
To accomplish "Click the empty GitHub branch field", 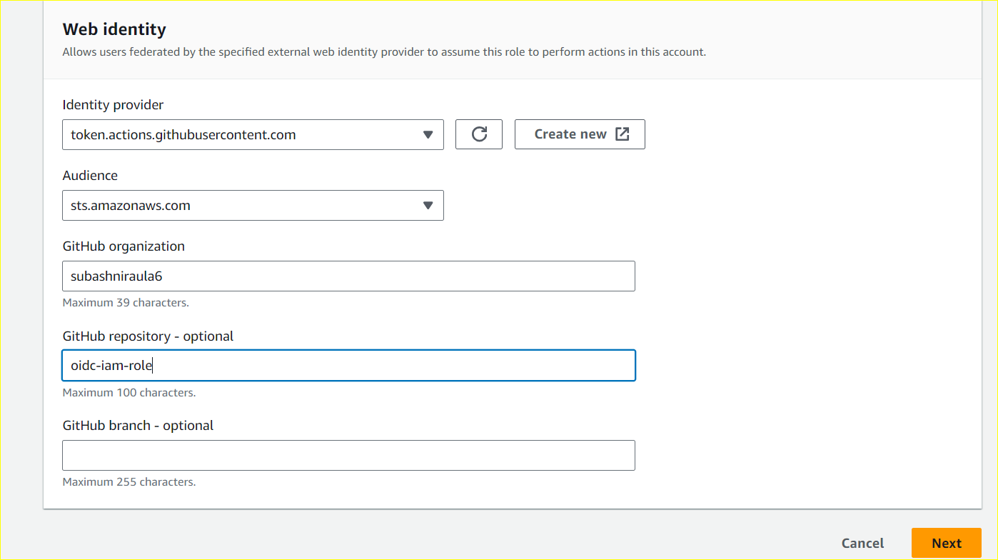I will (348, 455).
